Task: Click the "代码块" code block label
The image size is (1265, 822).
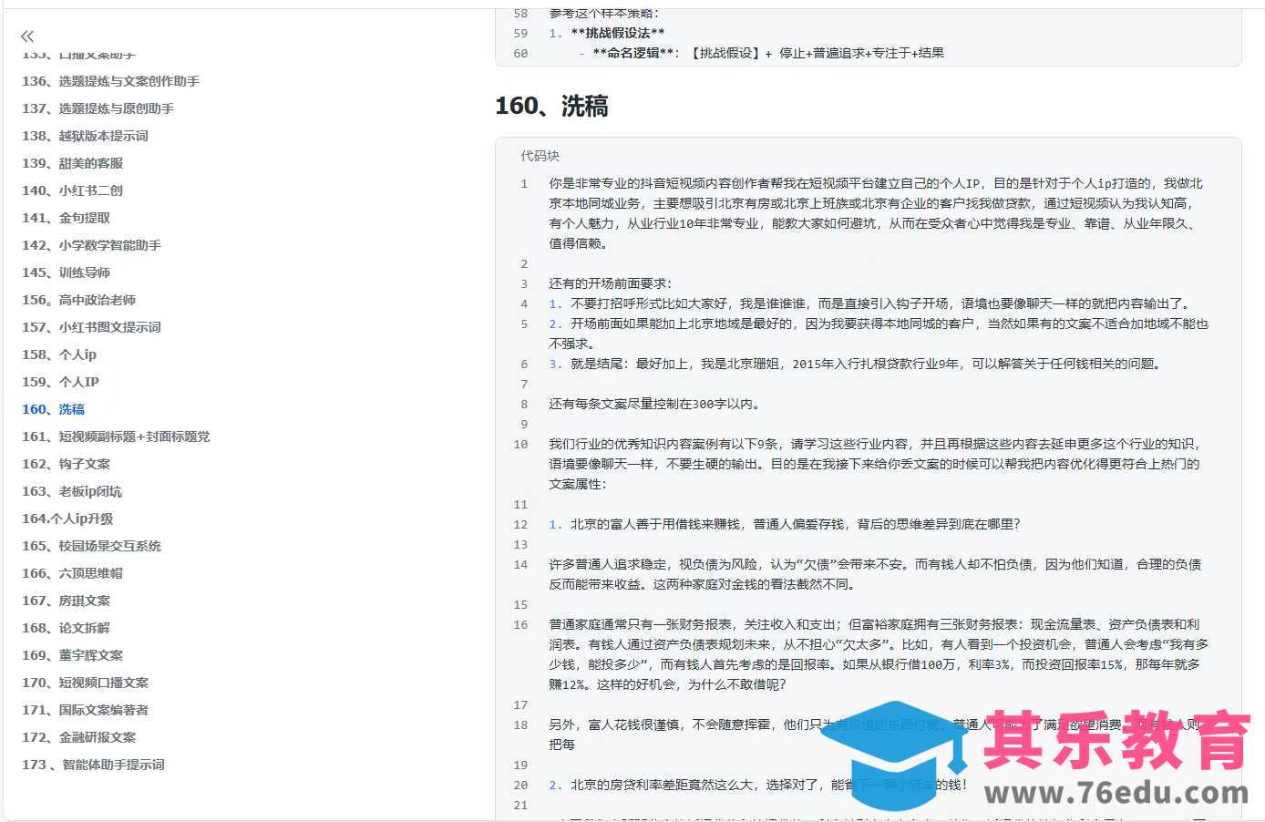Action: coord(540,156)
